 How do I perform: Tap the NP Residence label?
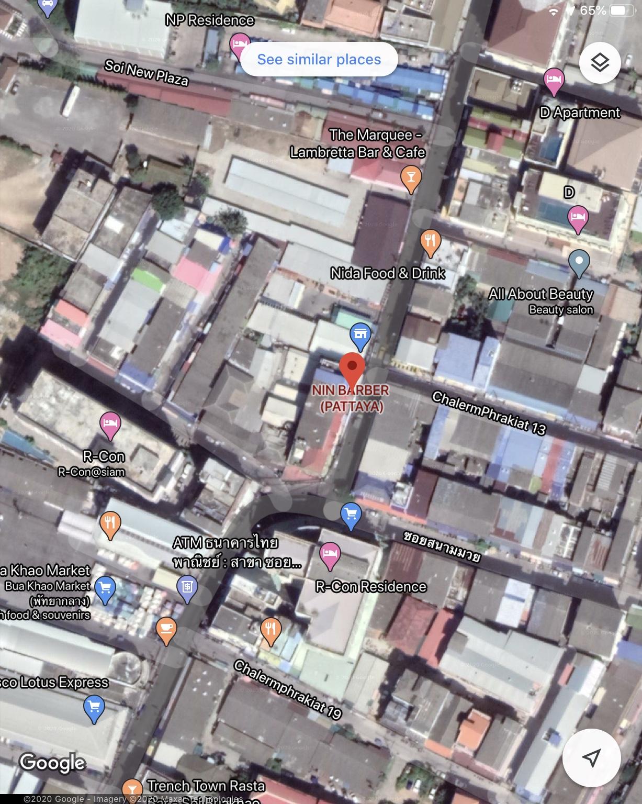(210, 20)
